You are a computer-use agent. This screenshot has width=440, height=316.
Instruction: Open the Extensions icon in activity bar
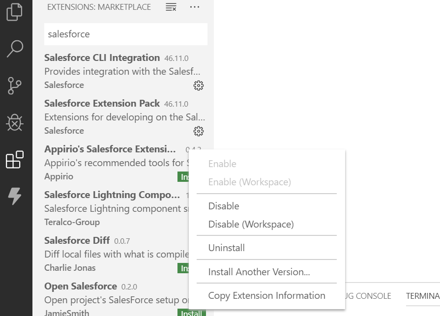(15, 160)
